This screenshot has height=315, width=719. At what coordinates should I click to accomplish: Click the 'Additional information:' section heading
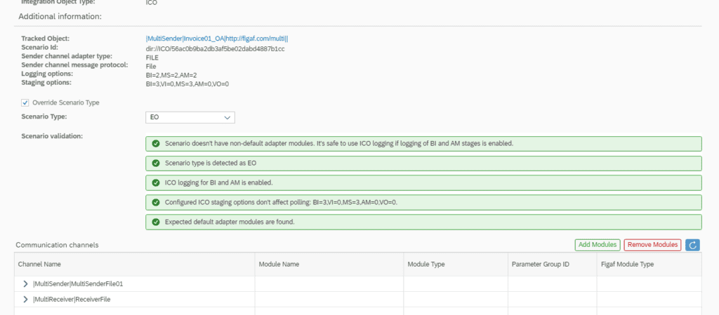click(60, 16)
